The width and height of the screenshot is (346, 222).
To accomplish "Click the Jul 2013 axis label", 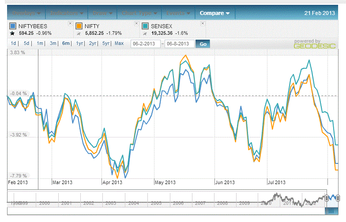I will (277, 182).
